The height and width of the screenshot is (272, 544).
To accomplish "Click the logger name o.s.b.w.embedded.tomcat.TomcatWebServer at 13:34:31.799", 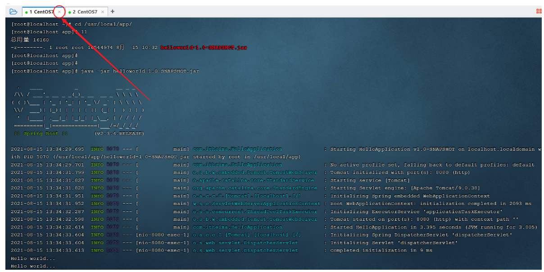I will [255, 173].
